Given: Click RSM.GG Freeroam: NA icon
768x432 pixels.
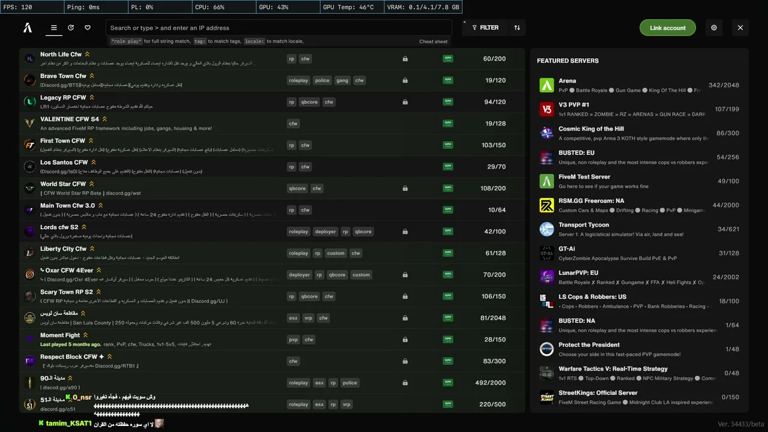Looking at the screenshot, I should tap(547, 205).
